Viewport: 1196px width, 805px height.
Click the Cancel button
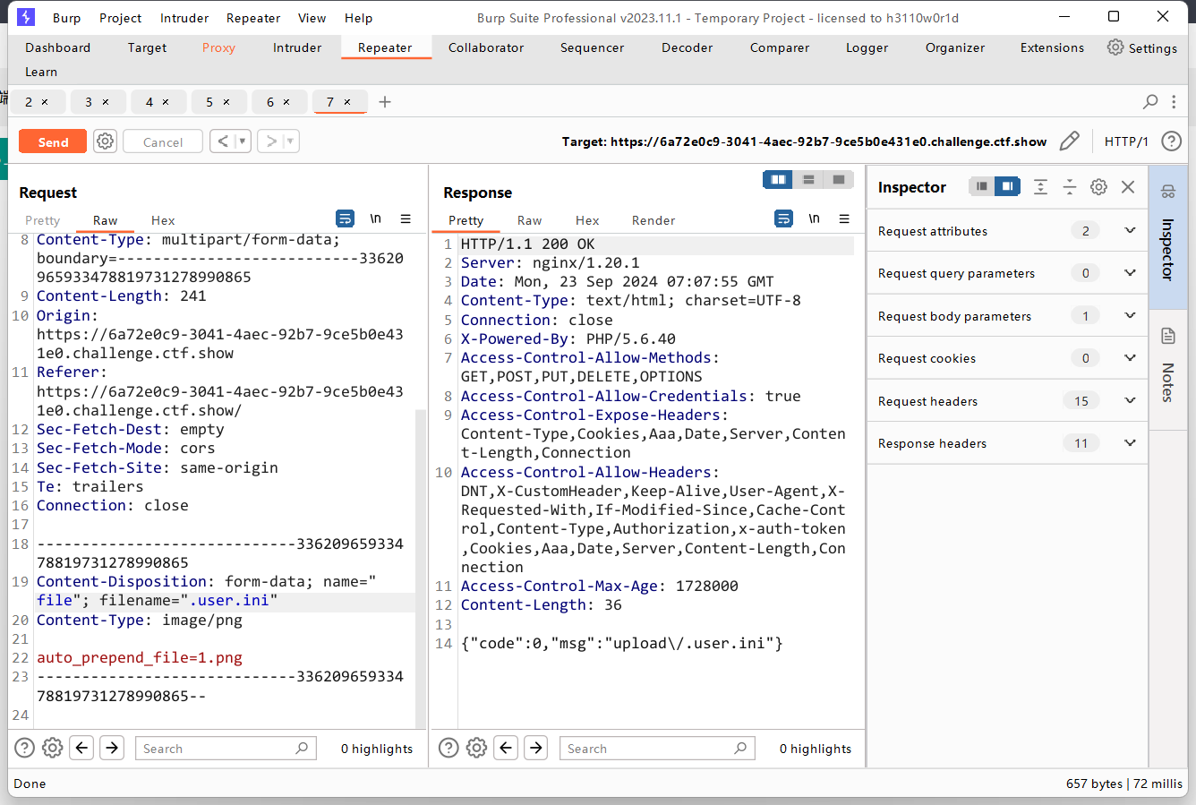(162, 141)
